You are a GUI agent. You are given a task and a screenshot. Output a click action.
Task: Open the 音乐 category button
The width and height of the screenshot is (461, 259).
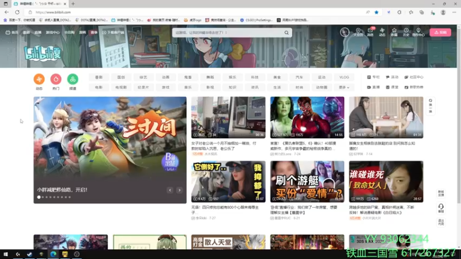click(188, 87)
